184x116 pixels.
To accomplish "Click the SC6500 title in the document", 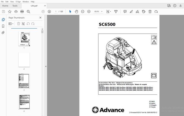I will pos(107,24).
